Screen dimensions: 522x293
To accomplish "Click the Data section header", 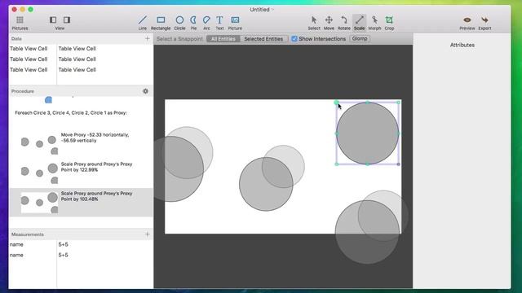I will tap(16, 39).
